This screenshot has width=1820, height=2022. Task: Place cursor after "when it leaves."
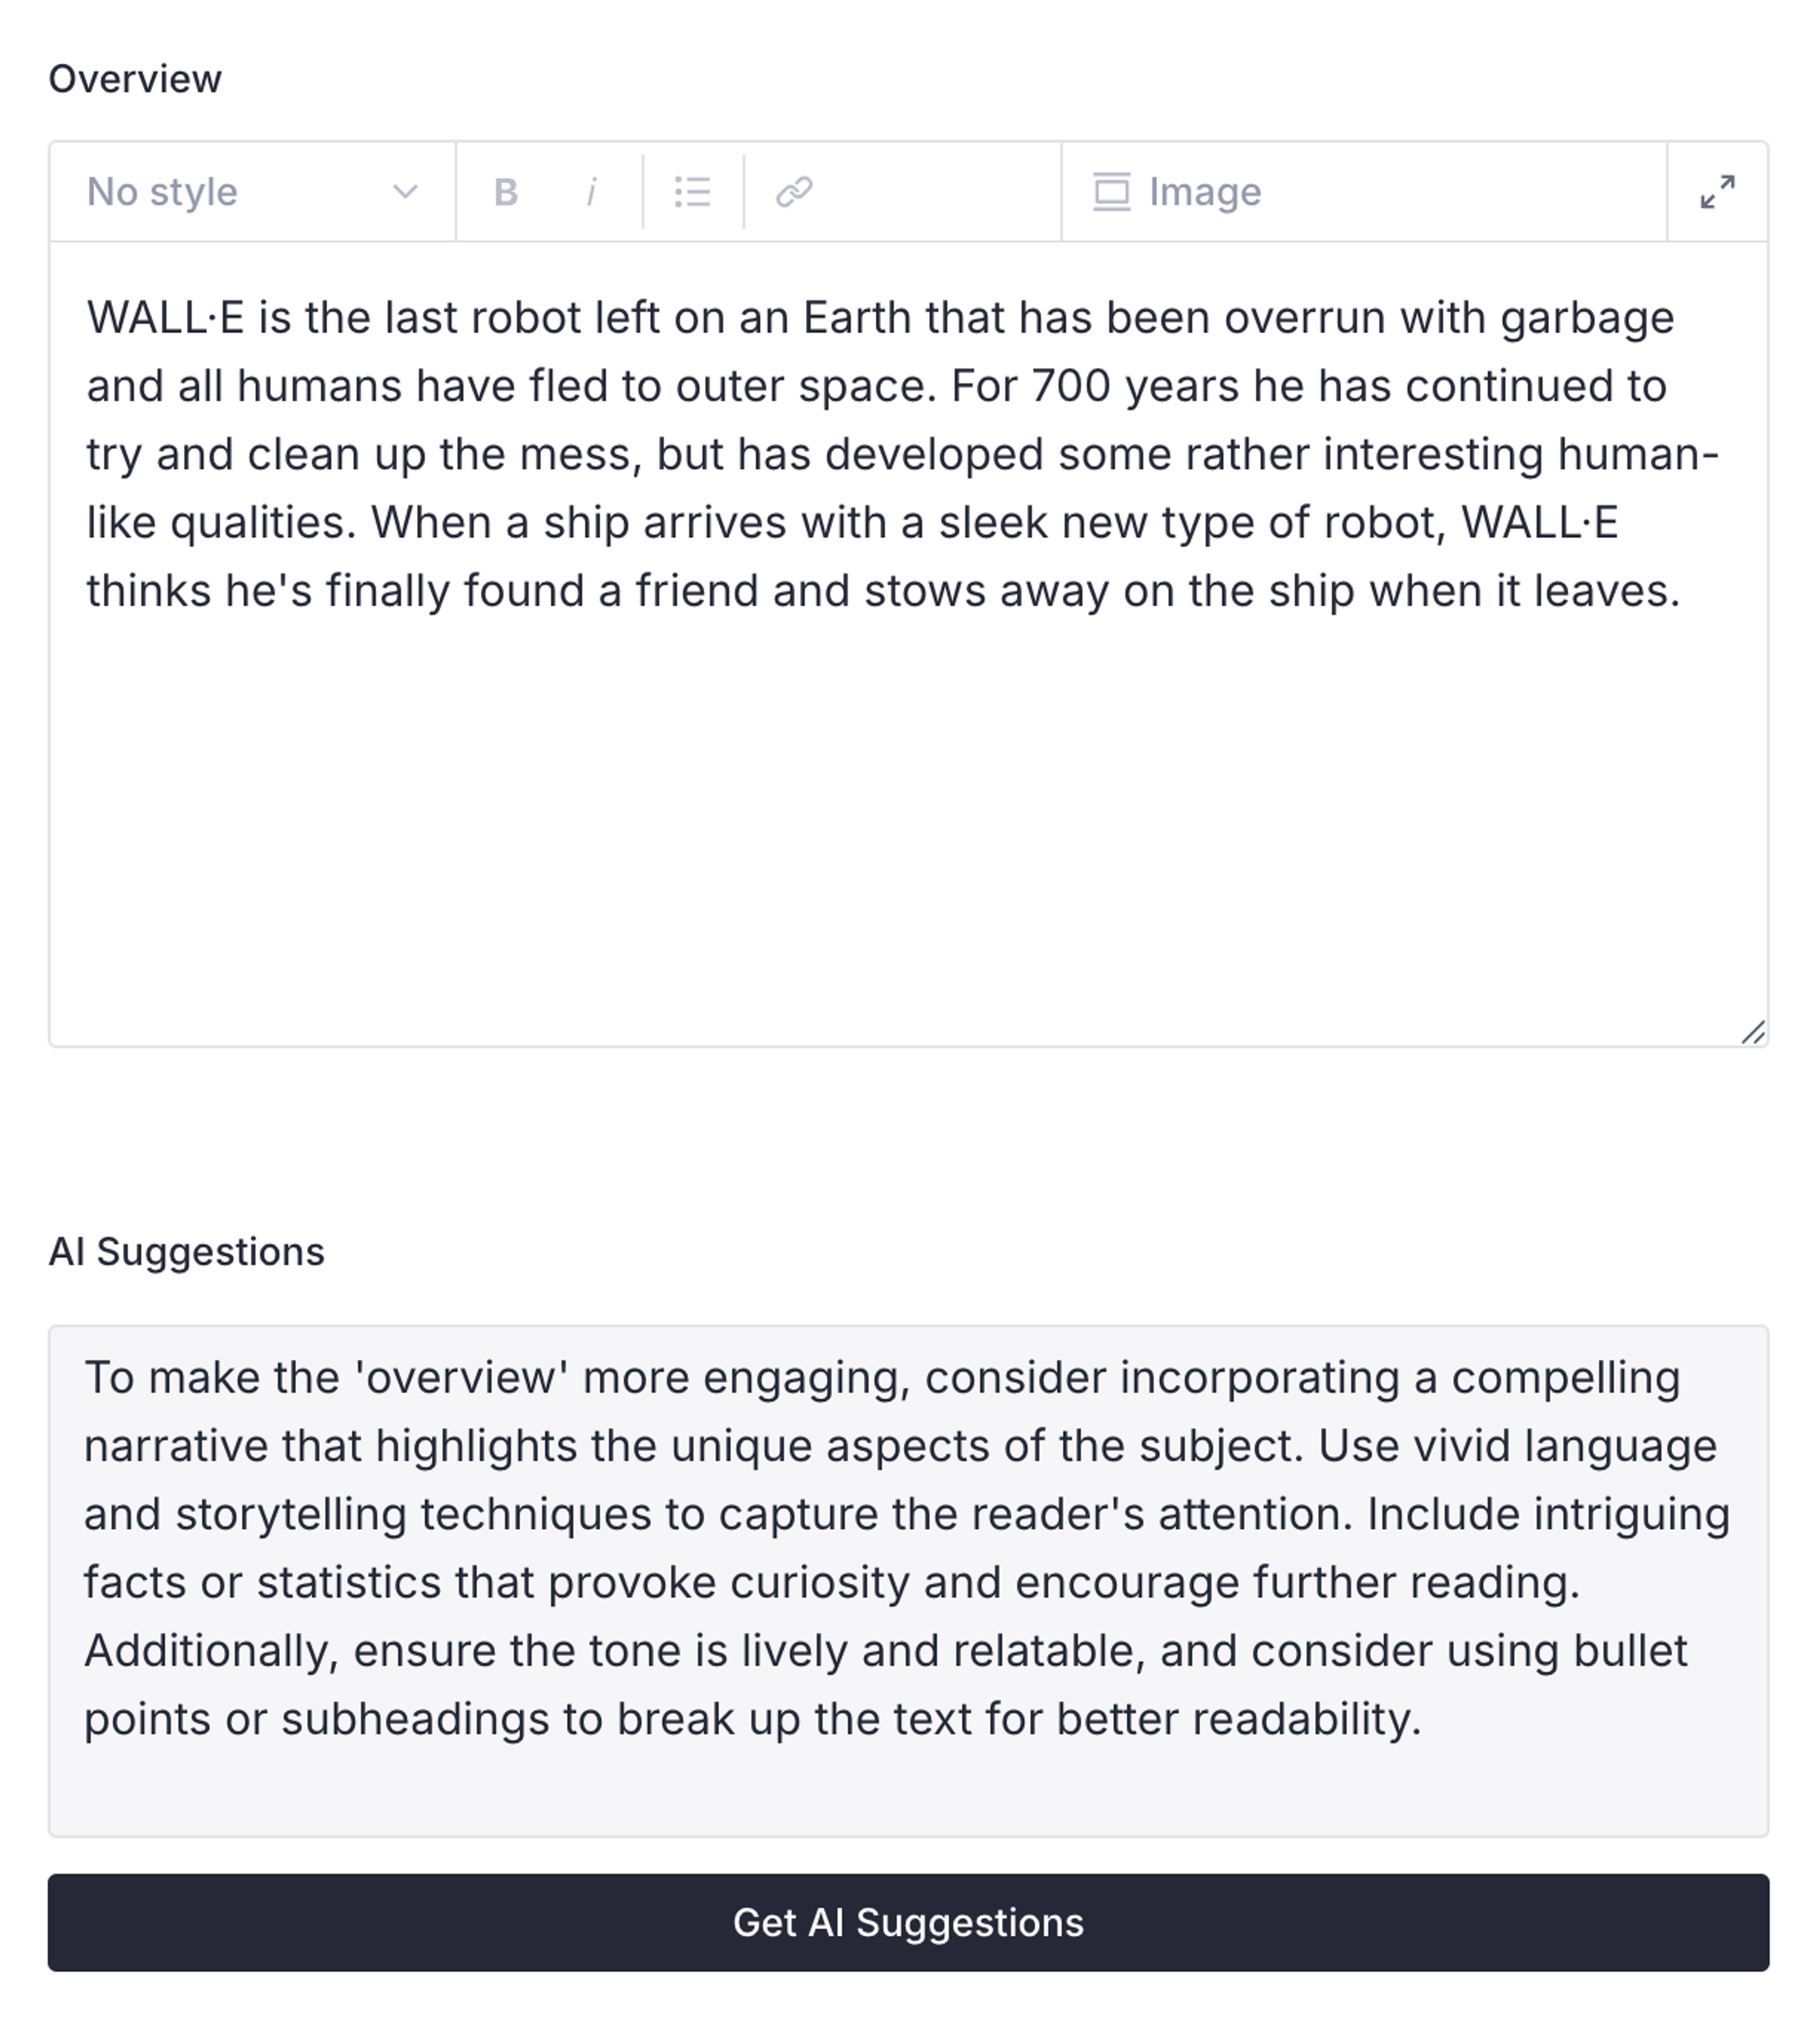point(1683,591)
